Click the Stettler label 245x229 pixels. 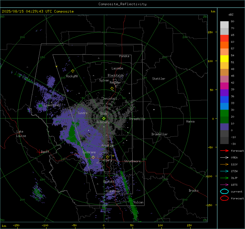[x=159, y=79]
